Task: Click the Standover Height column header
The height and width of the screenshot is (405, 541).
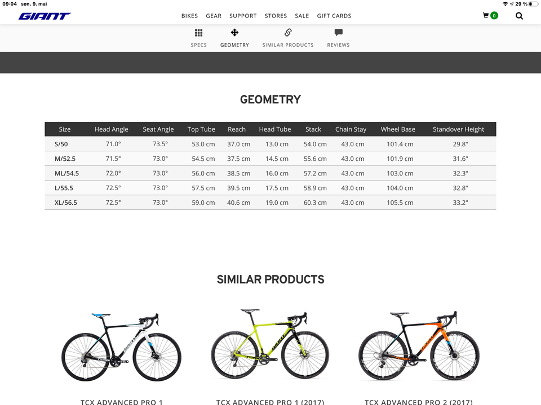Action: coord(458,129)
